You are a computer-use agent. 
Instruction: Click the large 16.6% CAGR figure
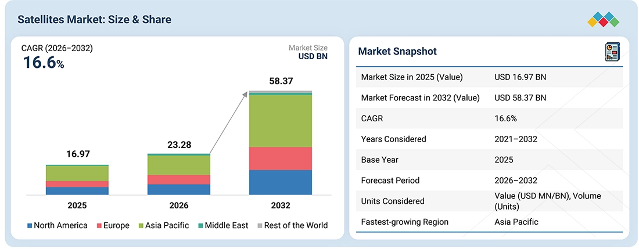click(43, 63)
